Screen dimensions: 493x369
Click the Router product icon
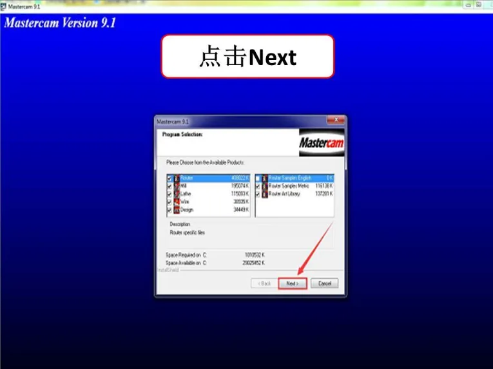[177, 178]
